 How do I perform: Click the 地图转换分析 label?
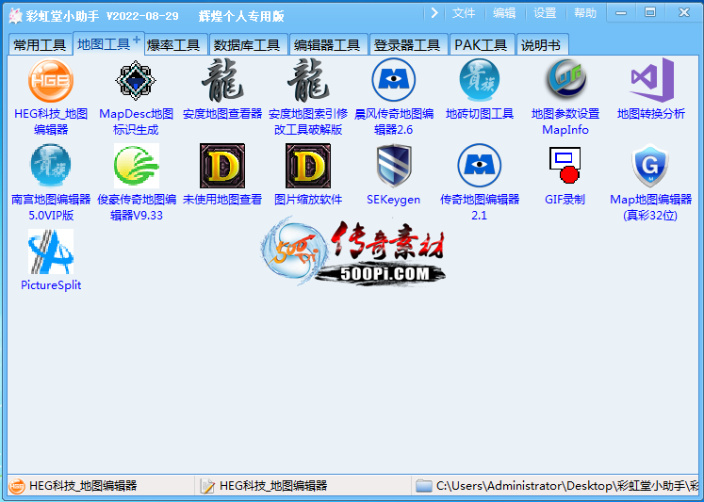tap(651, 114)
